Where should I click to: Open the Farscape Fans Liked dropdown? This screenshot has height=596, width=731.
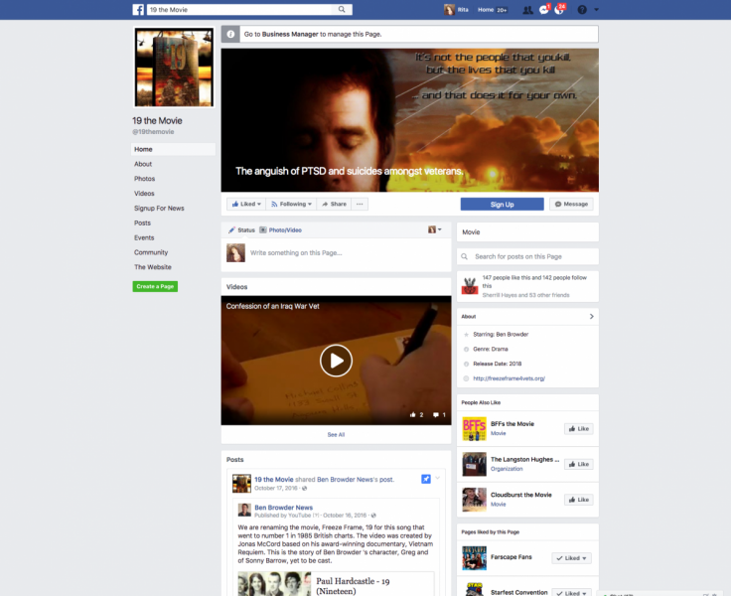(571, 558)
